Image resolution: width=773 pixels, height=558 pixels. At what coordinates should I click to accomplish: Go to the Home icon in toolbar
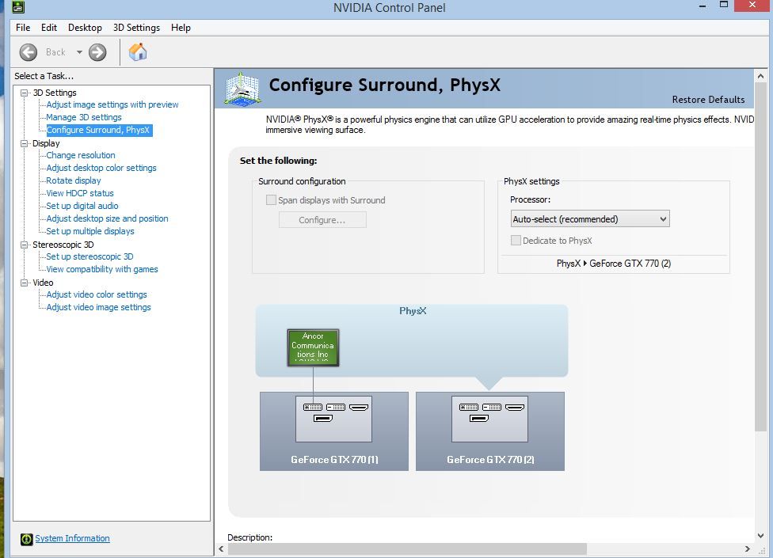tap(138, 52)
